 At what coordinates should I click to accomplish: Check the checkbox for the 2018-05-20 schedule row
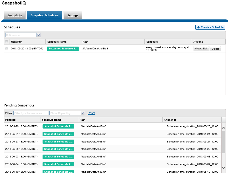pyautogui.click(x=7, y=49)
